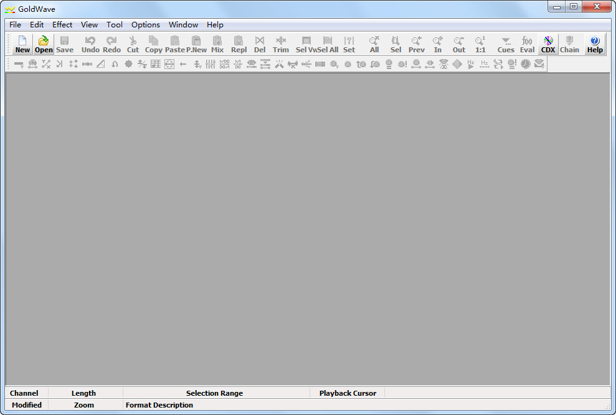Open the Effect menu
This screenshot has width=616, height=415.
pyautogui.click(x=62, y=25)
